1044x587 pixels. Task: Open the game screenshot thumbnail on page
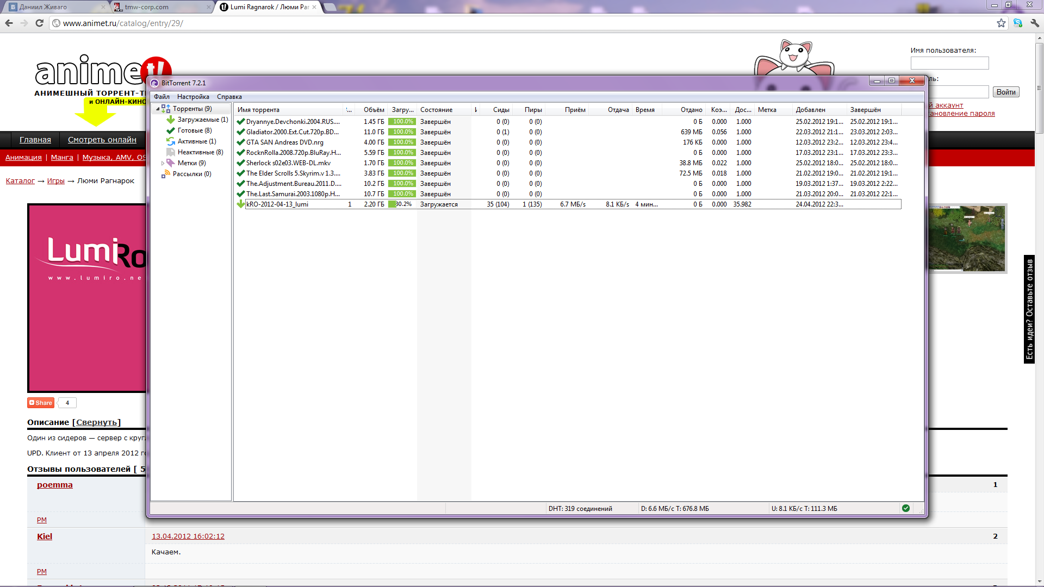[967, 238]
